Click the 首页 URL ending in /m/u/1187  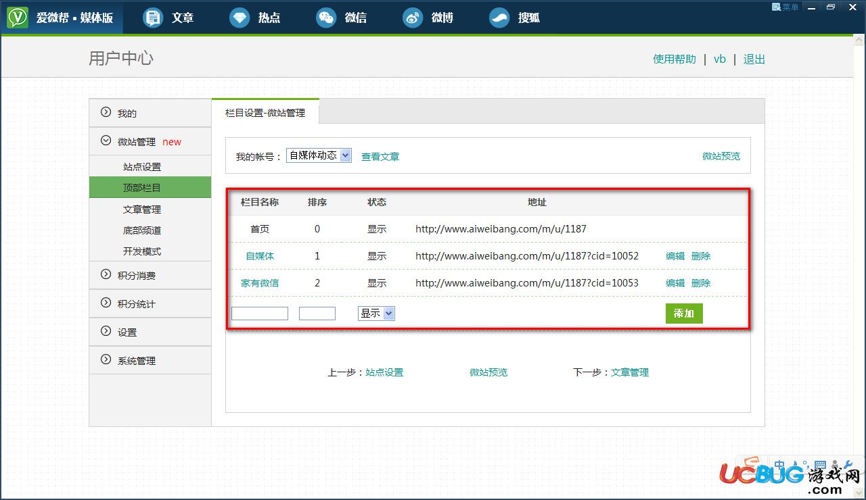(x=501, y=229)
